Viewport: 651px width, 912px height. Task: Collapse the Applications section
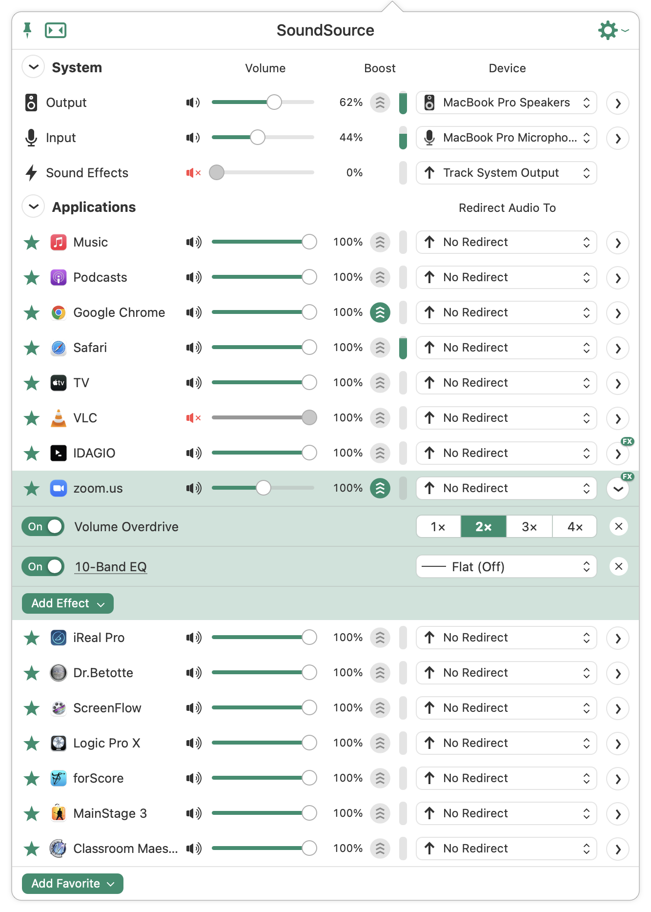[x=33, y=207]
